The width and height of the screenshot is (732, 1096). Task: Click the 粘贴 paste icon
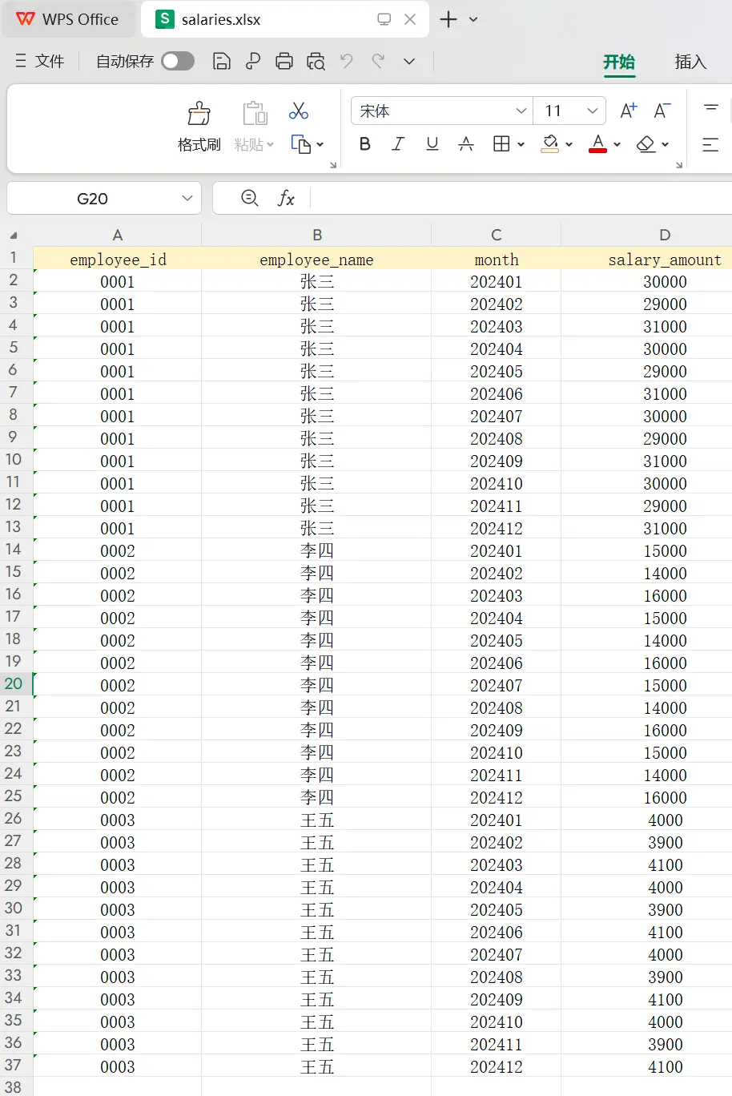255,113
